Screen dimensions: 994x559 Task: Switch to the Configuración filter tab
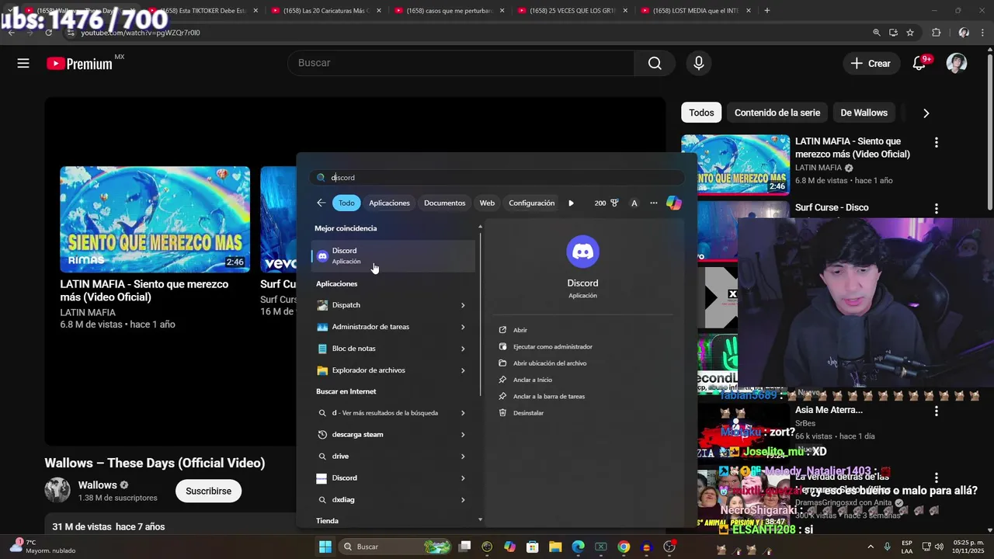531,203
